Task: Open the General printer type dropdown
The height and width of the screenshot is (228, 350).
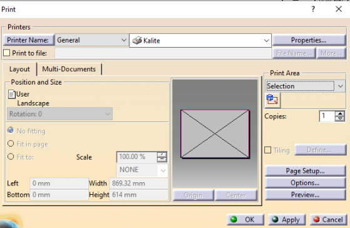Action: click(91, 40)
